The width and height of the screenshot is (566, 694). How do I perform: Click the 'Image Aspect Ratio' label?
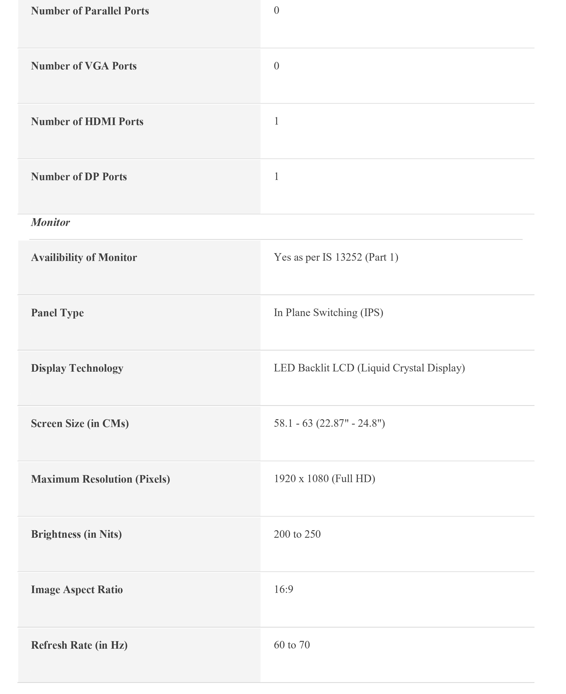[x=77, y=590]
